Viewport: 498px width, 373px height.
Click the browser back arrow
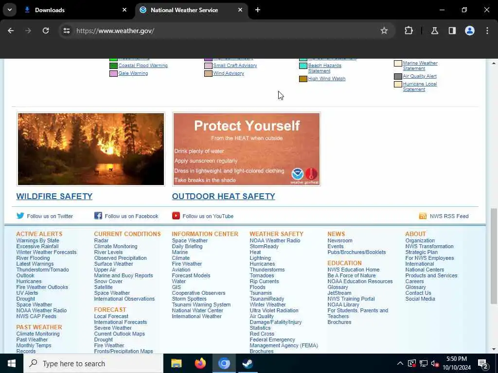(11, 31)
